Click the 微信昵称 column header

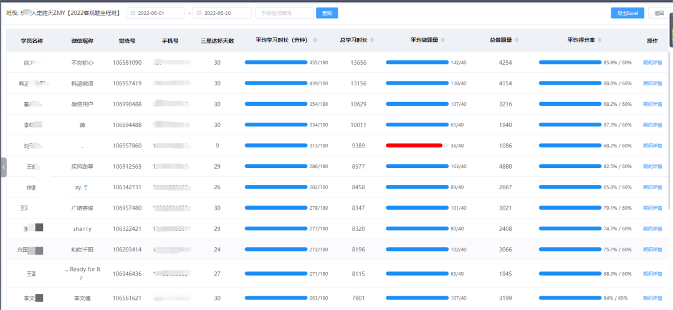(x=82, y=40)
